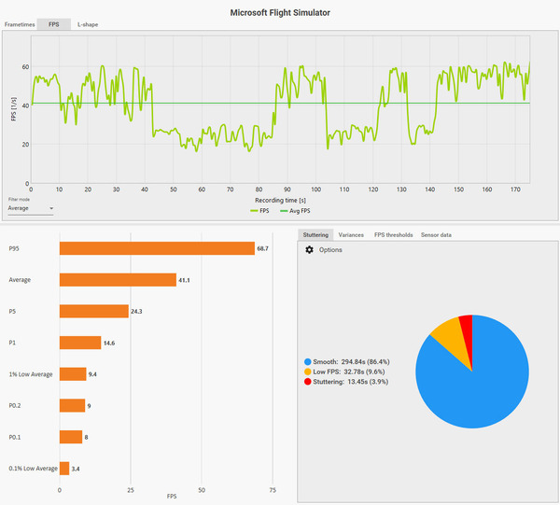This screenshot has width=560, height=505.
Task: Click the Average 41.1 orange bar
Action: pyautogui.click(x=118, y=280)
